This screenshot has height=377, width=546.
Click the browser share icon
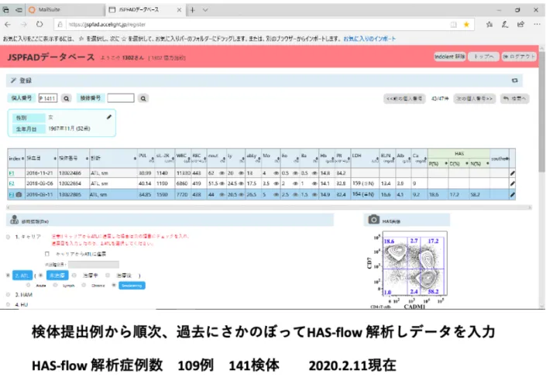pos(520,24)
